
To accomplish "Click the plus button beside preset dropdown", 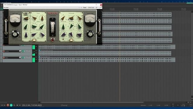I will point(81,8).
